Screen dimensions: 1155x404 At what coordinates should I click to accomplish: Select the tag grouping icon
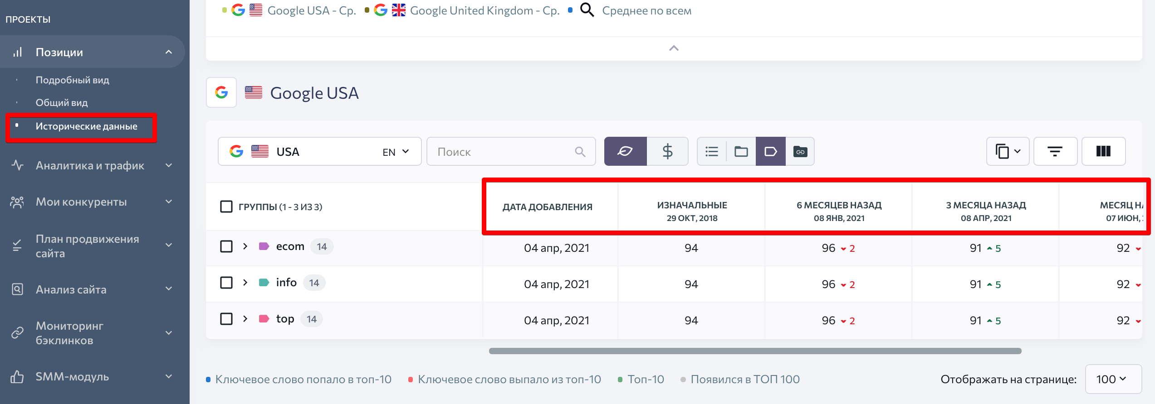click(x=771, y=151)
